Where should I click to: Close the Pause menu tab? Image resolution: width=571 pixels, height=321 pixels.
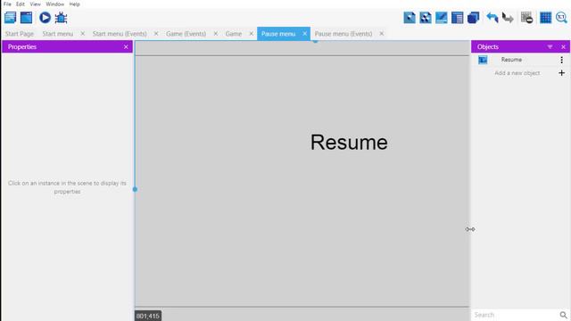coord(305,34)
